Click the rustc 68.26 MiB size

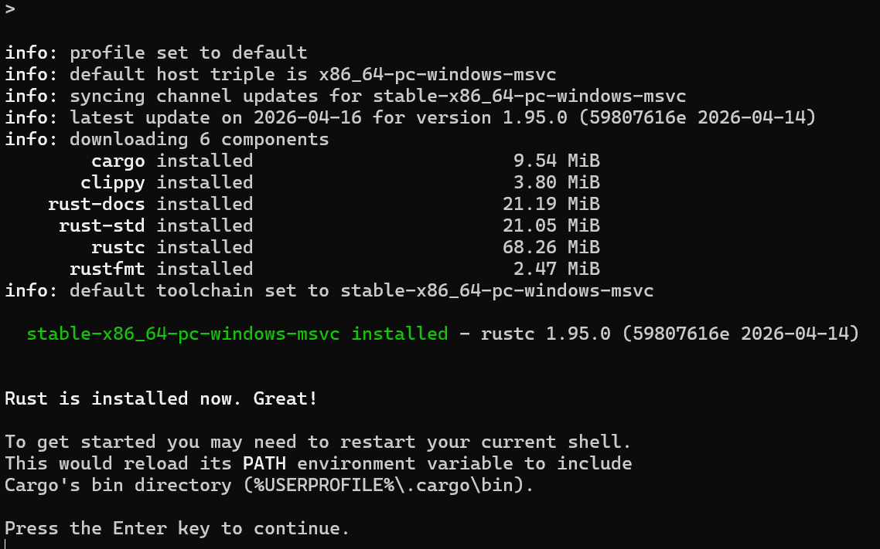tap(551, 247)
